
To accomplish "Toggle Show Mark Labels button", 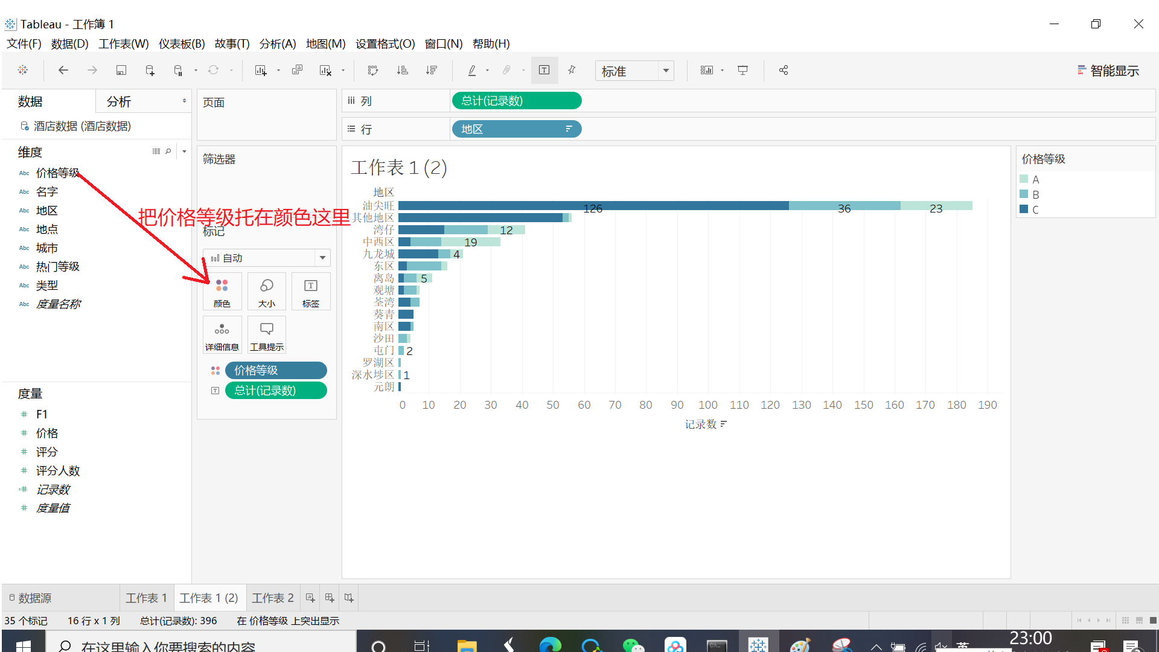I will [x=544, y=71].
